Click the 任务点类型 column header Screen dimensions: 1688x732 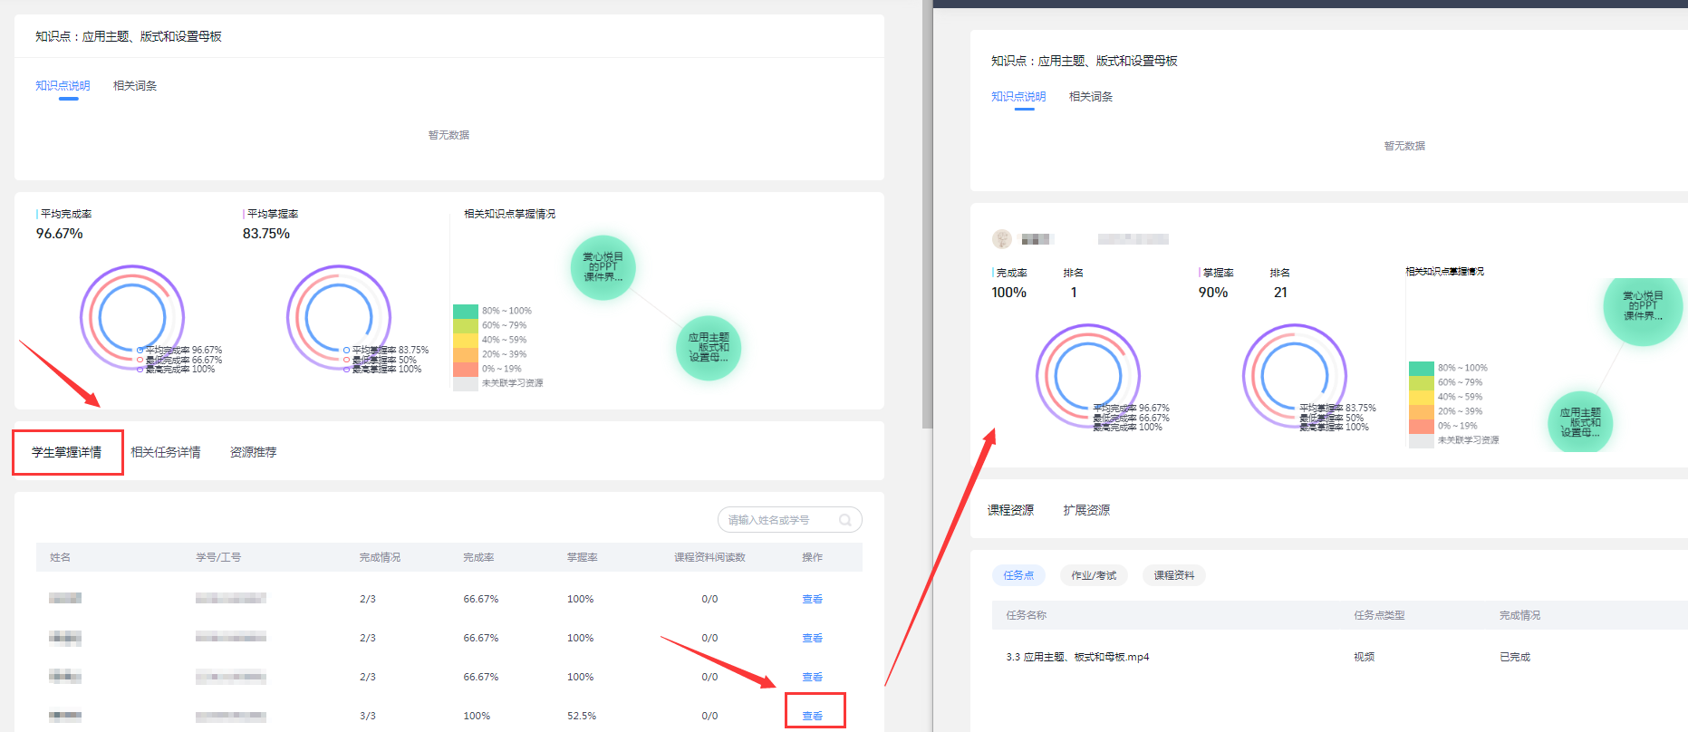[x=1379, y=615]
